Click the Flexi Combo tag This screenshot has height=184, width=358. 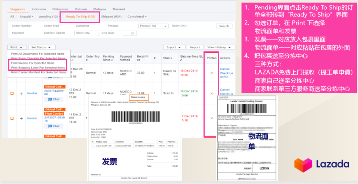pyautogui.click(x=54, y=114)
